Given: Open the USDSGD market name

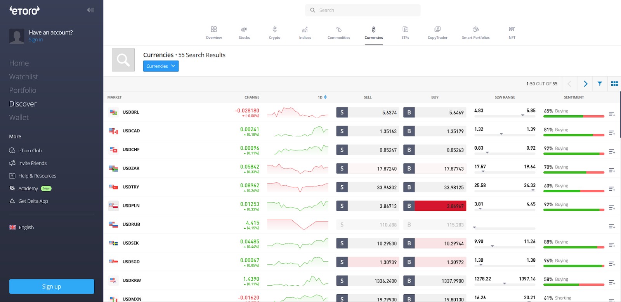Looking at the screenshot, I should point(131,262).
